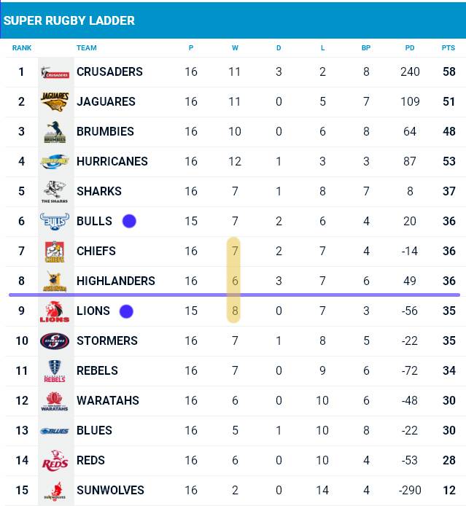The width and height of the screenshot is (466, 506).
Task: Click the Super Rugby Ladder title
Action: [69, 20]
